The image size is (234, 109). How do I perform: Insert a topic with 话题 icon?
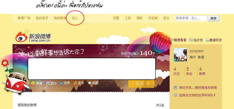[x=90, y=83]
